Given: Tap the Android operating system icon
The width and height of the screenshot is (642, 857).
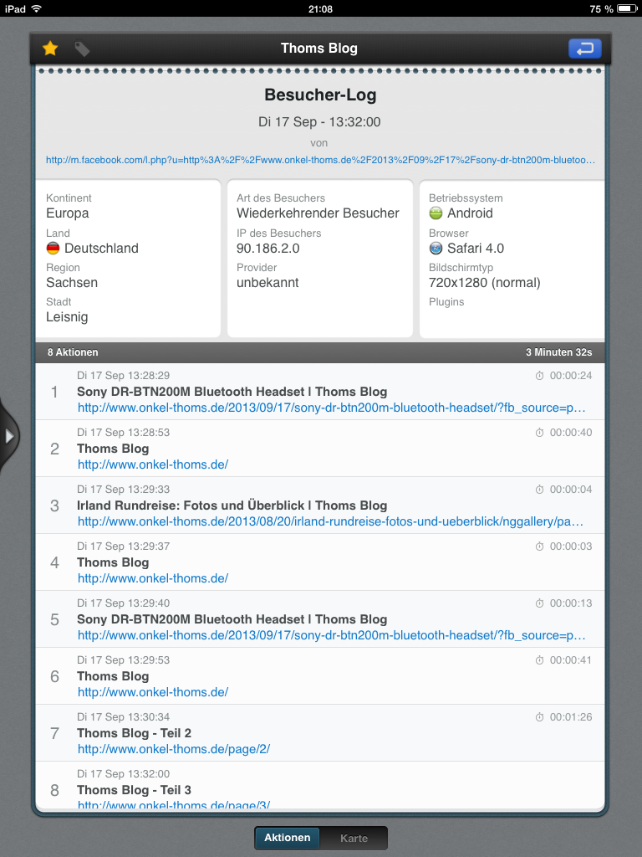Looking at the screenshot, I should tap(436, 213).
